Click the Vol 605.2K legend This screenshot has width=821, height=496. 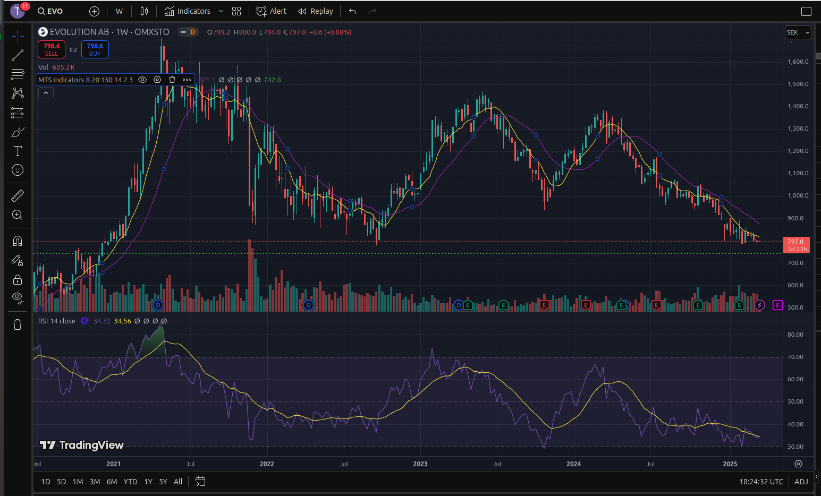click(x=56, y=67)
